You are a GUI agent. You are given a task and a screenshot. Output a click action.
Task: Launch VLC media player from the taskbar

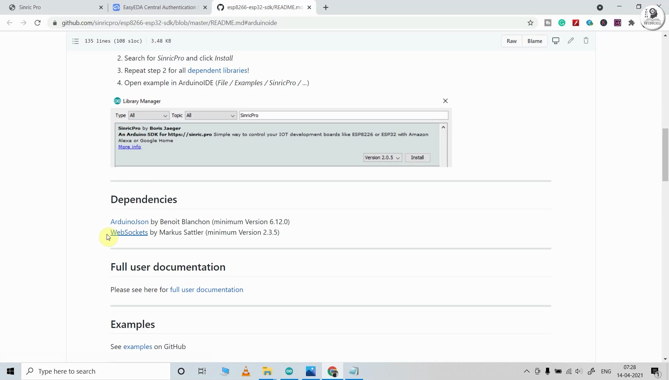246,371
